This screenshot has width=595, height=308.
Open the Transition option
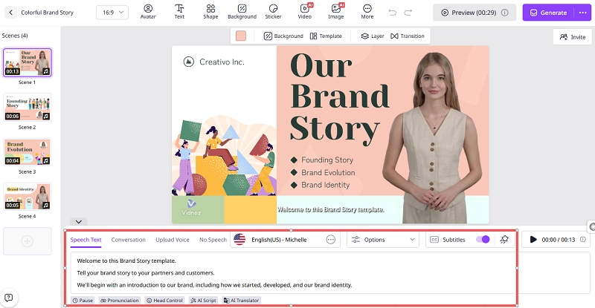[408, 36]
